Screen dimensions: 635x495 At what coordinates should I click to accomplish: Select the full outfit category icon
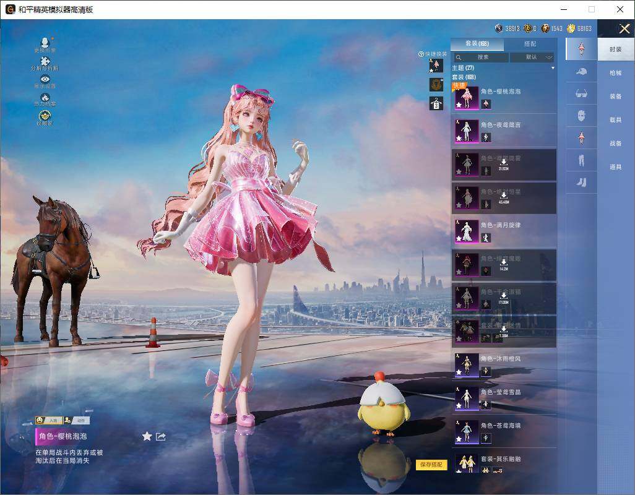(581, 49)
